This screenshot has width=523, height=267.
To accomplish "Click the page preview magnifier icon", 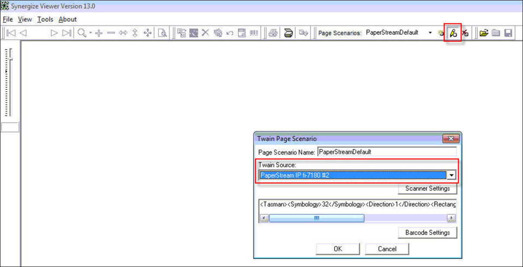I will click(163, 33).
